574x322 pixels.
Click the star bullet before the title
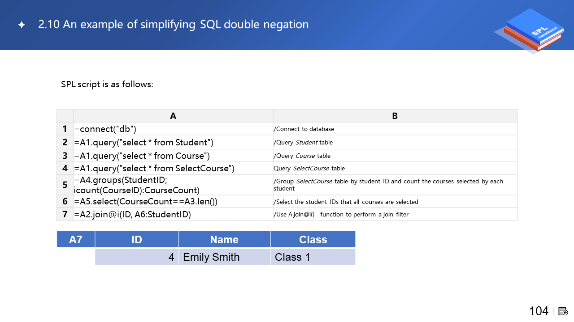(x=22, y=25)
